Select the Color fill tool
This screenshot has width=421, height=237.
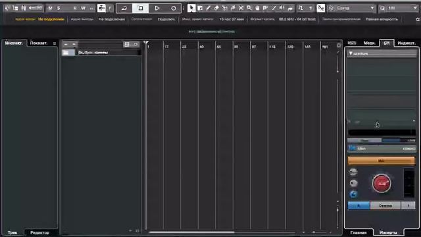click(290, 9)
